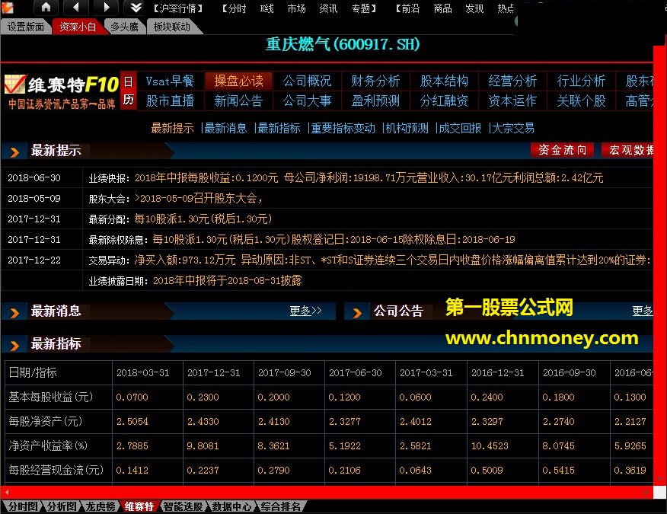Open the 发现 menu item
The image size is (667, 514).
point(474,8)
